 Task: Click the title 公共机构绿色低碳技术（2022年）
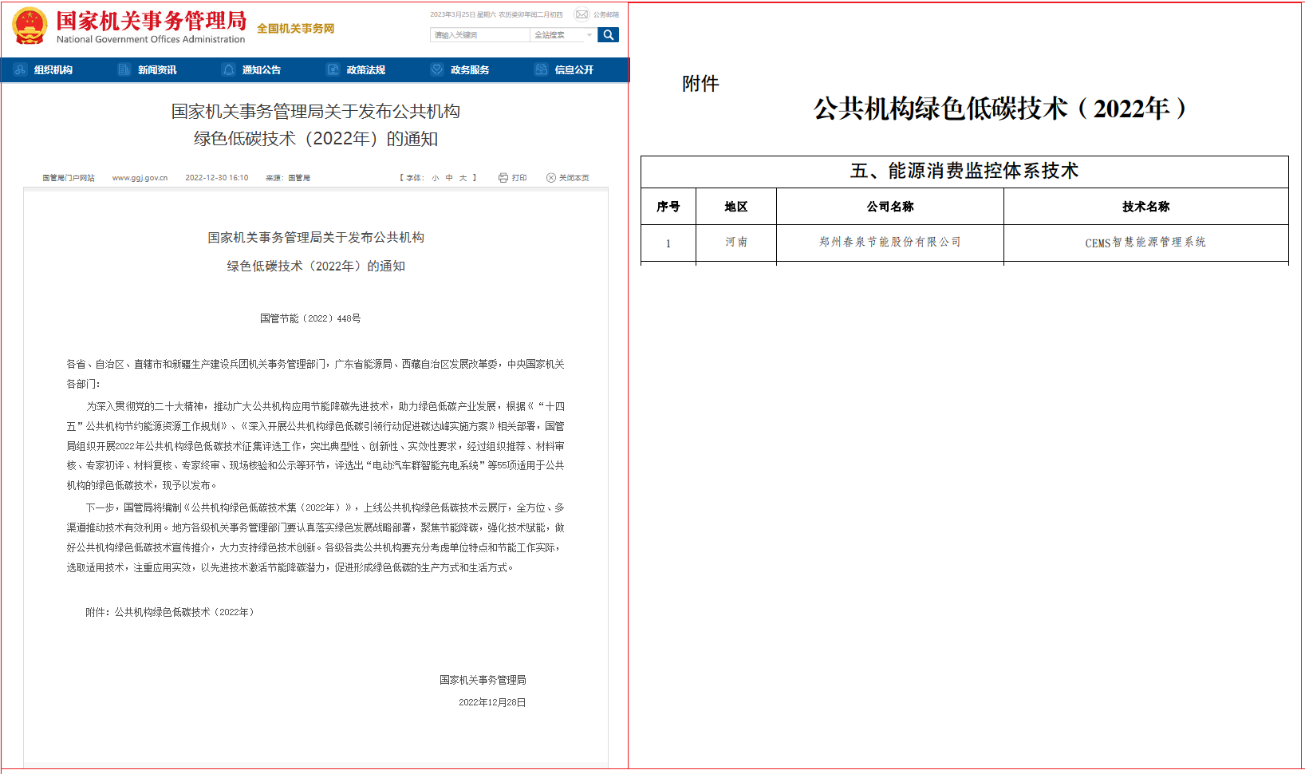pos(1001,109)
